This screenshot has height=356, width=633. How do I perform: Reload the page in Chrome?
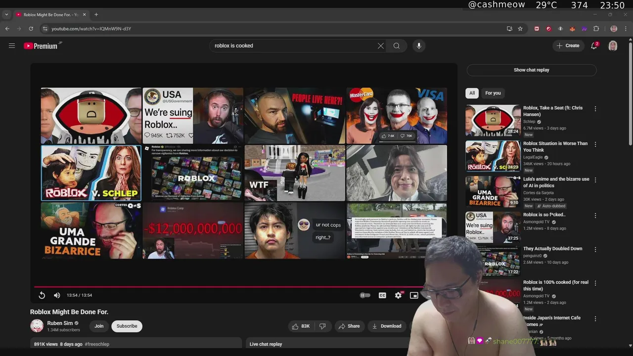point(31,29)
